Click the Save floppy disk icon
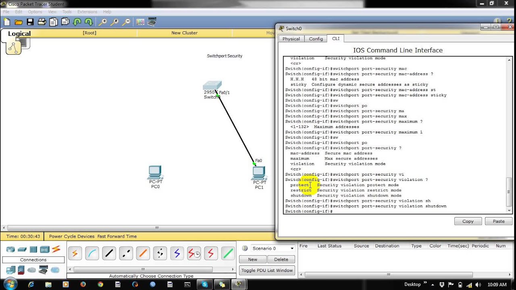Screen dimensions: 516x290 coord(30,22)
